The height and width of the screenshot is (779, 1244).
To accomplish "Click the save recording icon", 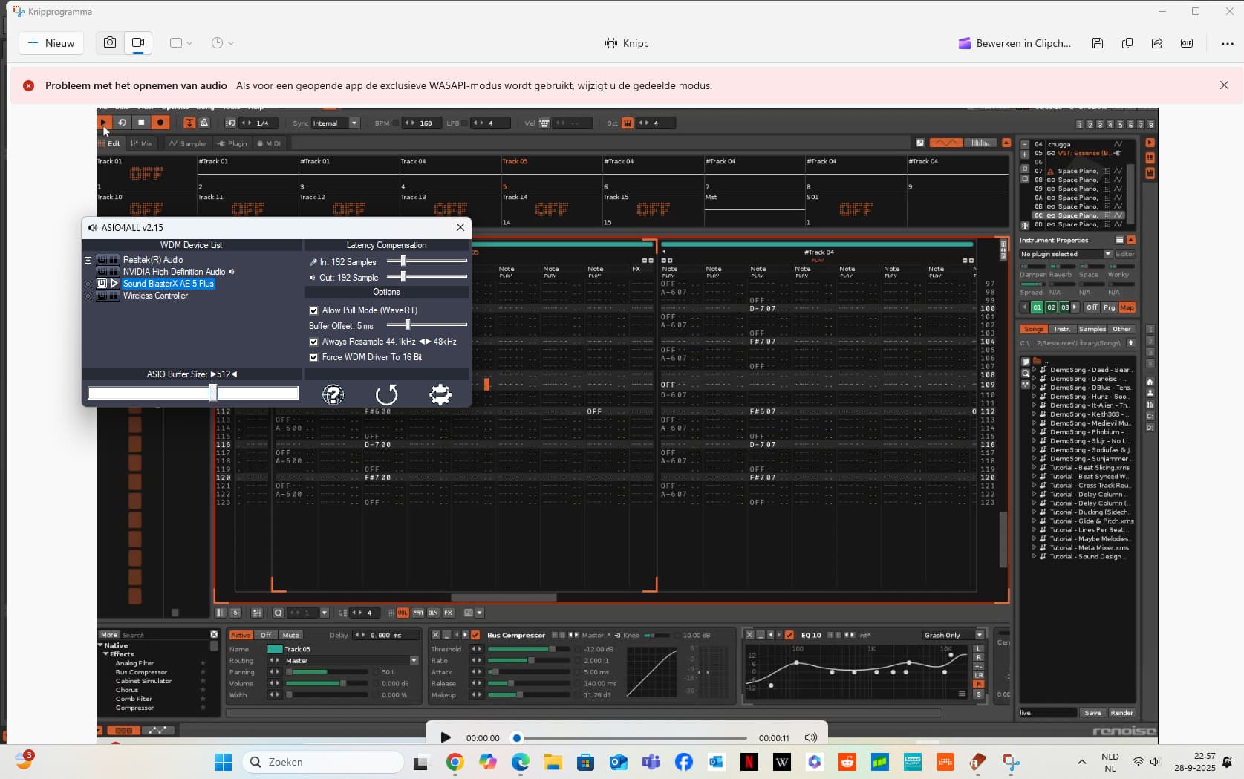I will click(1097, 43).
